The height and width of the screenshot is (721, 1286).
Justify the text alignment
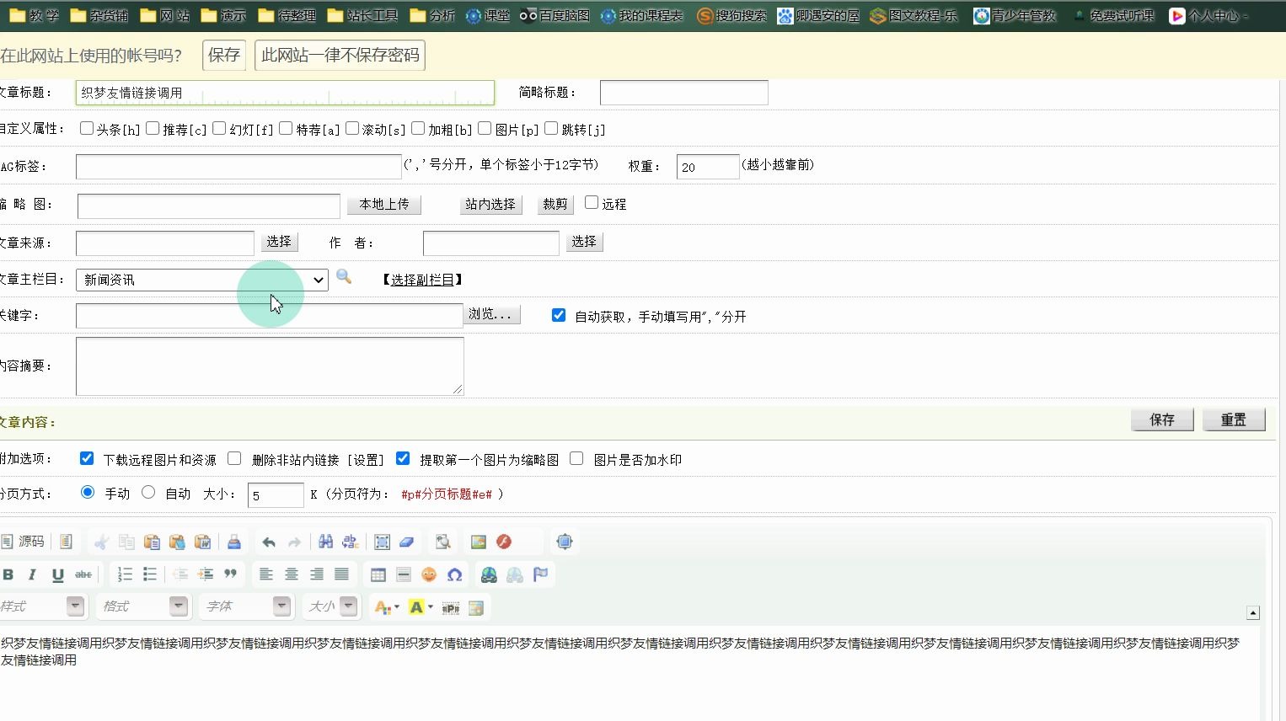point(341,574)
